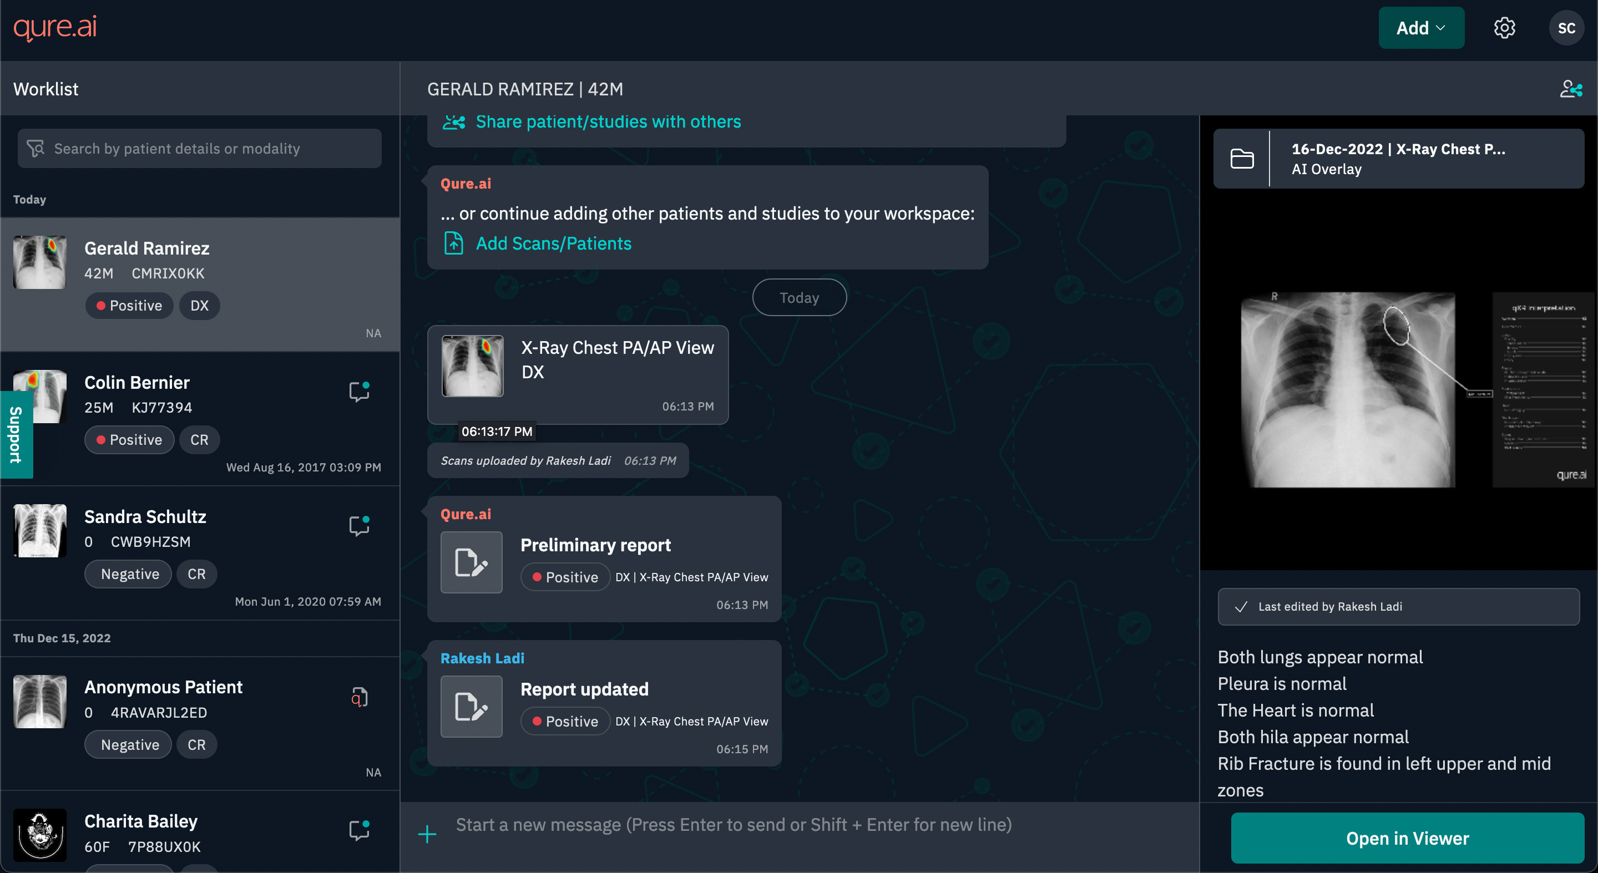1598x873 pixels.
Task: Open Sandra Schultz's chat notification icon
Action: coord(359,525)
